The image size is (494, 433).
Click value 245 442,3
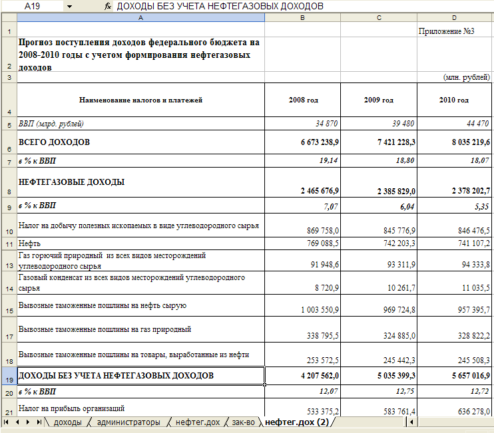(x=379, y=355)
